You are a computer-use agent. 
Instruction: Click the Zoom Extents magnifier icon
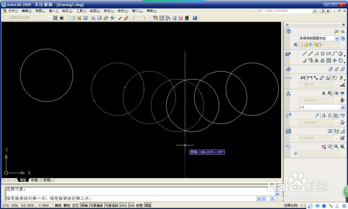(x=342, y=147)
